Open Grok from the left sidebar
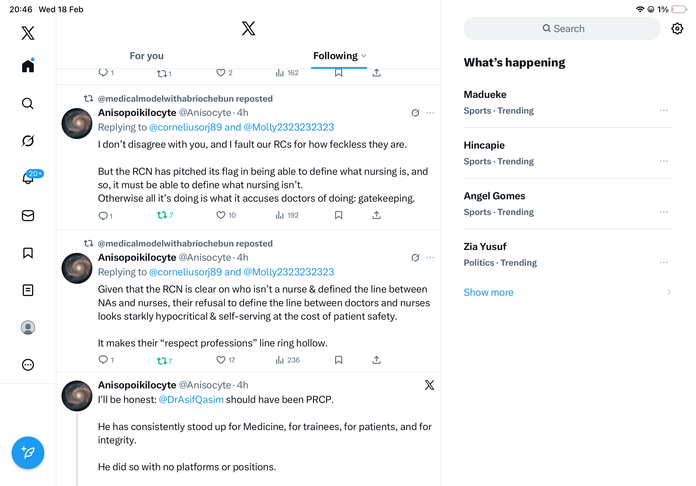Screen dimensions: 696x486 click(x=28, y=141)
